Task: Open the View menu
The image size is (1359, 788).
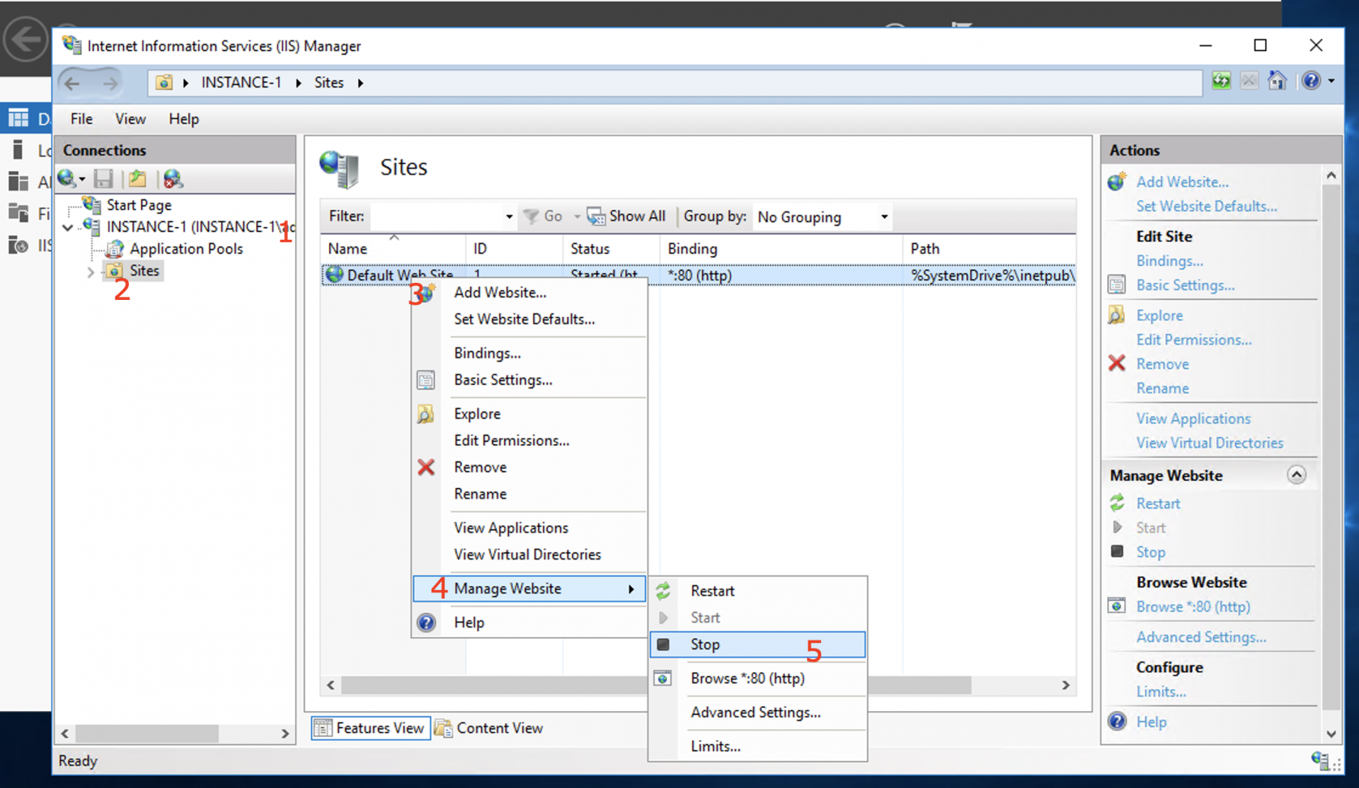Action: 130,119
